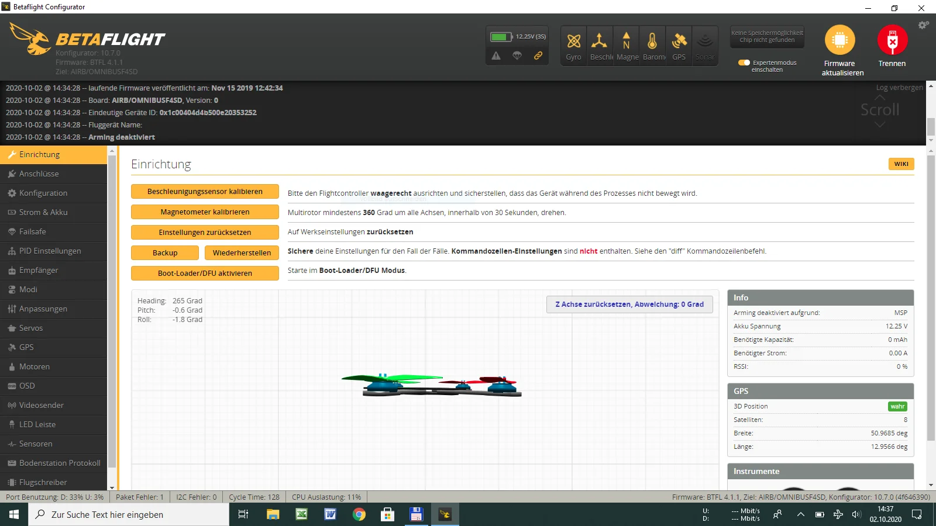Image resolution: width=936 pixels, height=526 pixels.
Task: Click the Betaflight taskbar icon
Action: 445,514
